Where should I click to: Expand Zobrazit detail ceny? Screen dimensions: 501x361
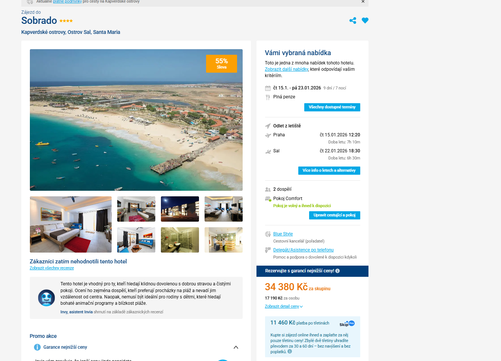[284, 306]
